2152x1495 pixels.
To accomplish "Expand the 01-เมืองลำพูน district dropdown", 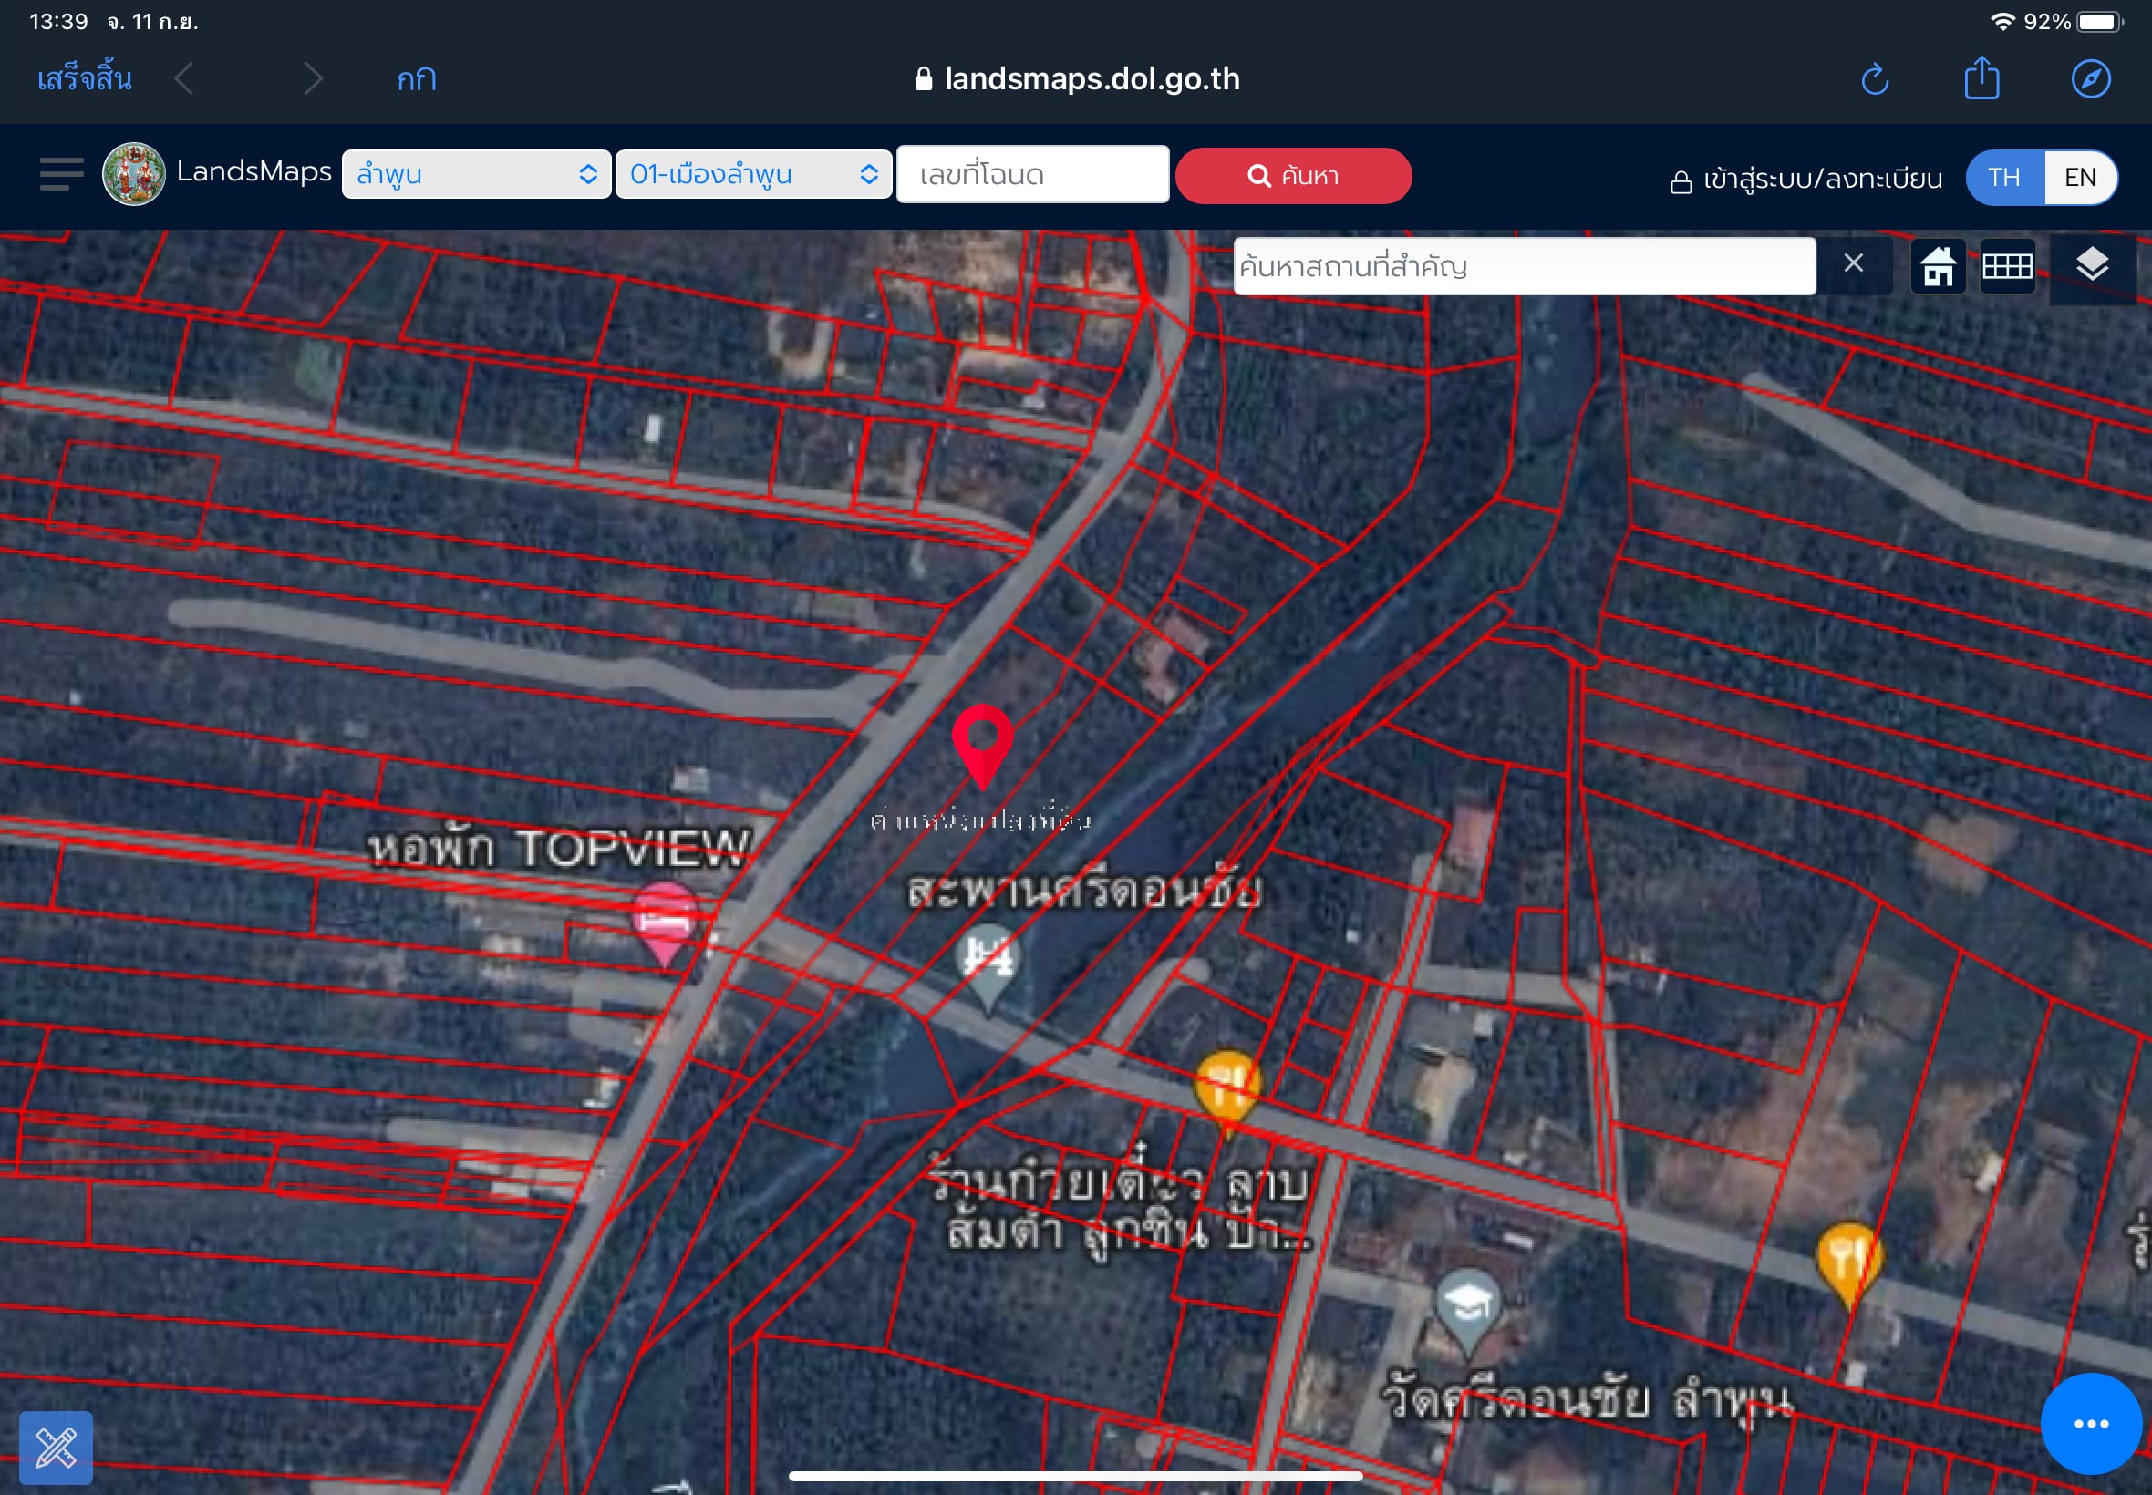I will tap(753, 174).
